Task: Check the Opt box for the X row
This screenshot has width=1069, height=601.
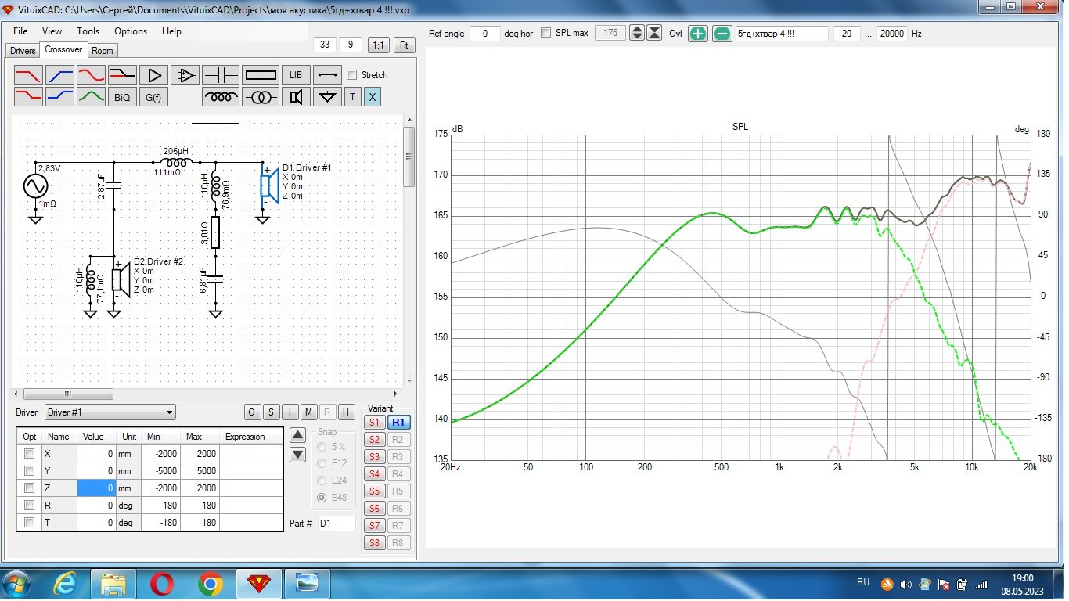Action: click(x=30, y=454)
